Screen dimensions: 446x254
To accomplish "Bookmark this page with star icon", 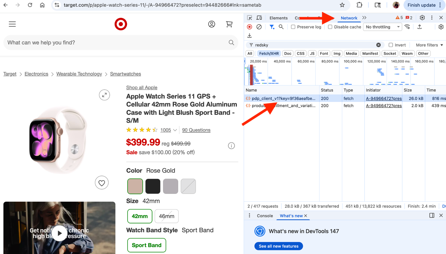I will tap(342, 5).
